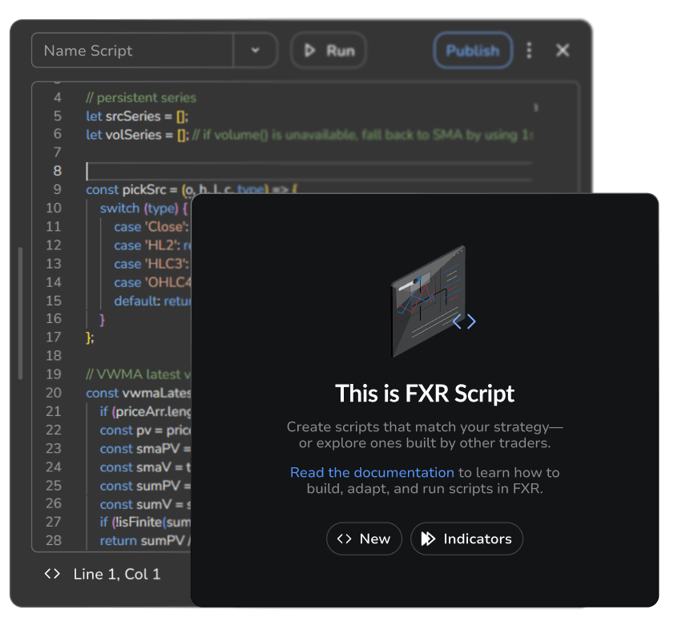This screenshot has width=686, height=622.
Task: Click the 'const pickSrc' line
Action: click(192, 189)
